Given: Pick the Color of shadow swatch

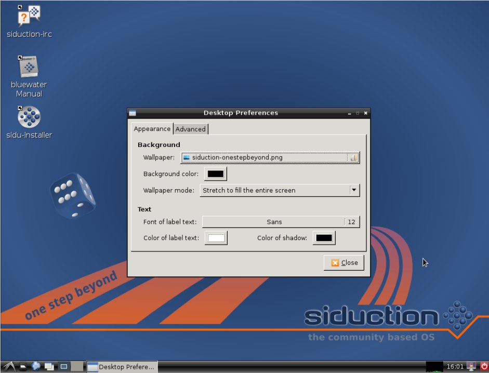Looking at the screenshot, I should [324, 238].
